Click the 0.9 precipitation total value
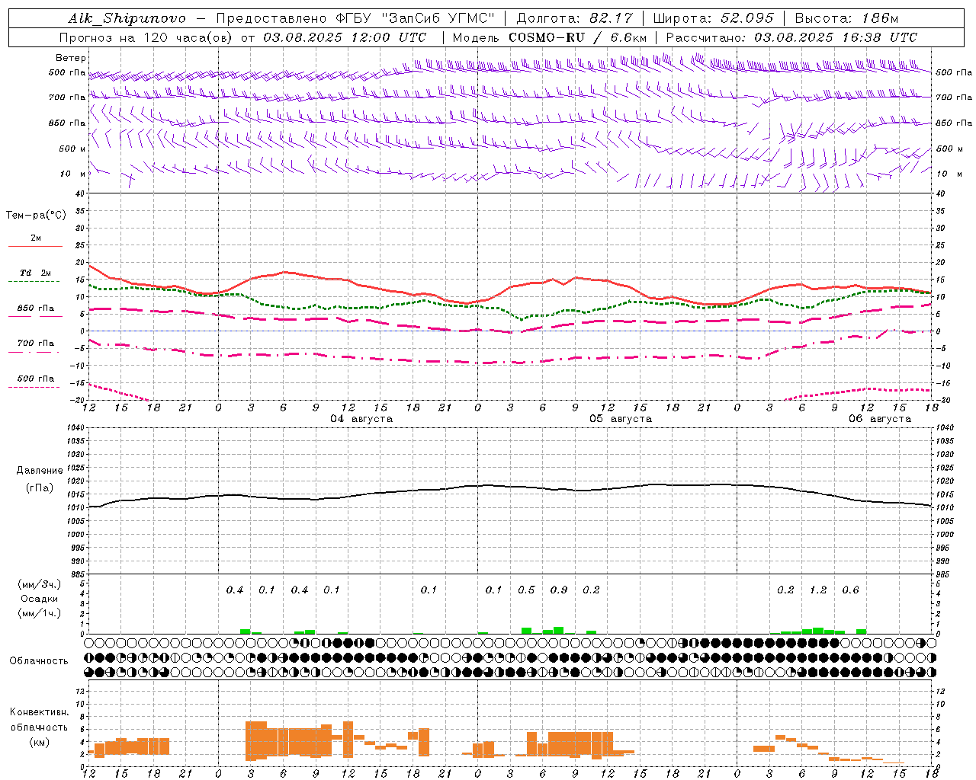 pyautogui.click(x=559, y=590)
